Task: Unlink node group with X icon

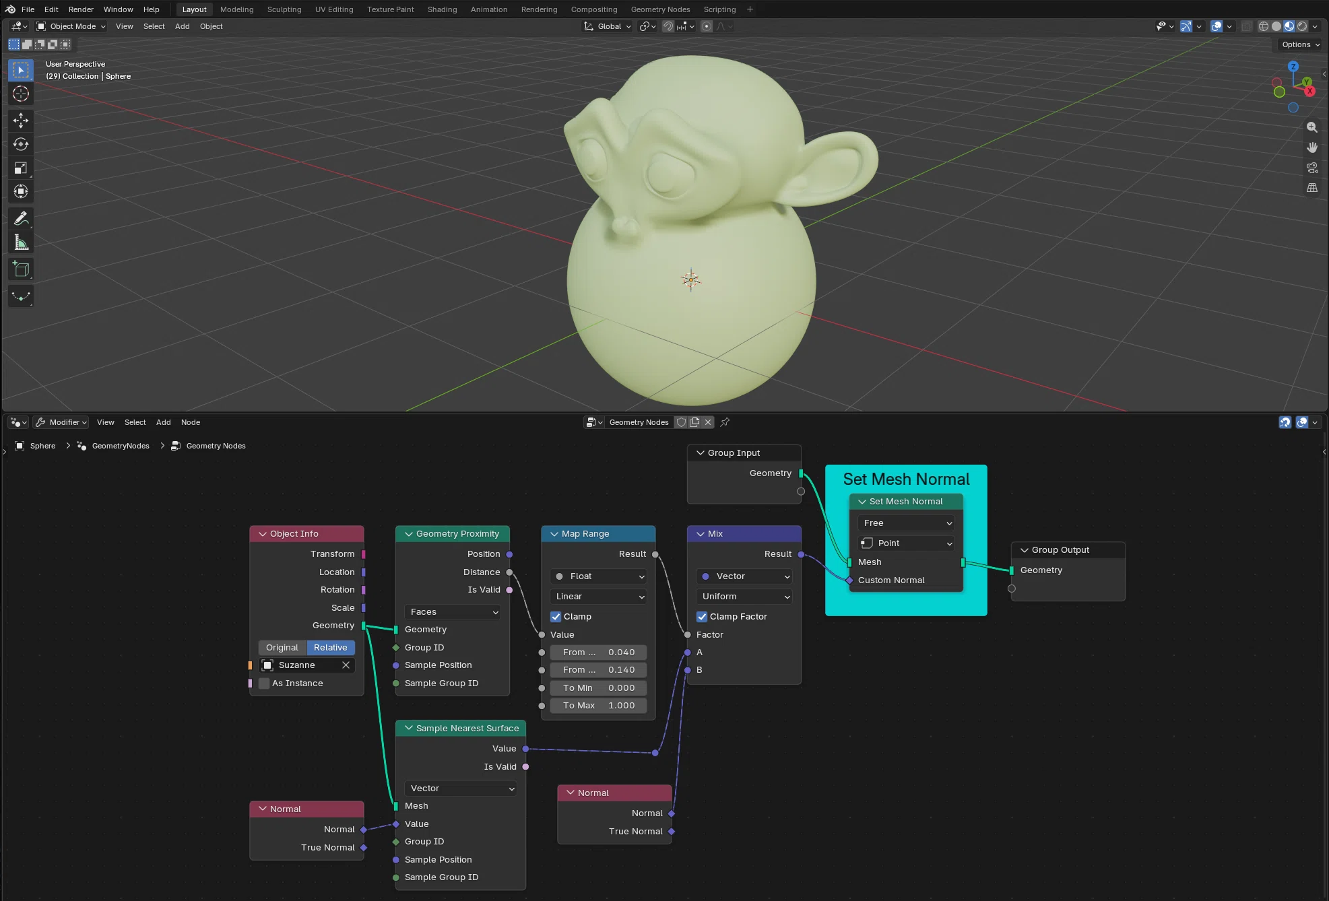Action: pyautogui.click(x=708, y=422)
